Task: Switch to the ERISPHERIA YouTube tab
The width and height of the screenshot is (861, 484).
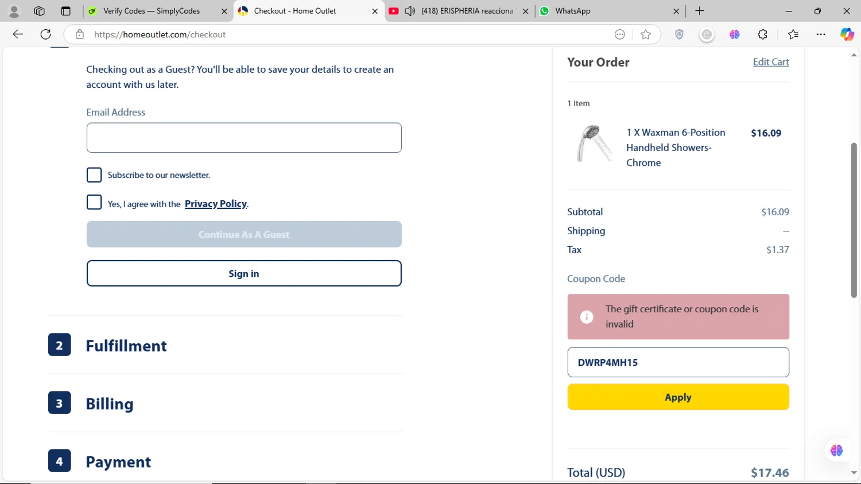Action: [467, 11]
